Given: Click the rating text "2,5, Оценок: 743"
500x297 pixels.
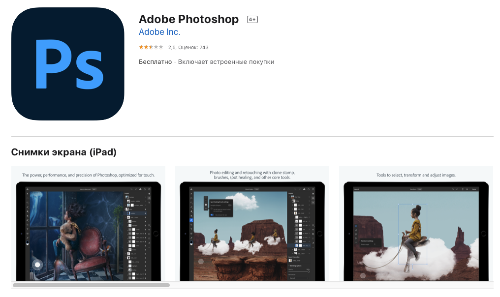Looking at the screenshot, I should point(188,48).
